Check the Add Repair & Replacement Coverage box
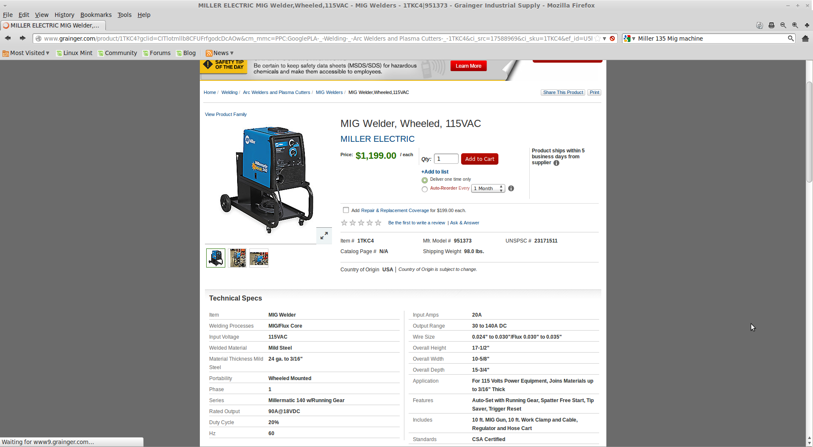This screenshot has width=813, height=447. [346, 210]
